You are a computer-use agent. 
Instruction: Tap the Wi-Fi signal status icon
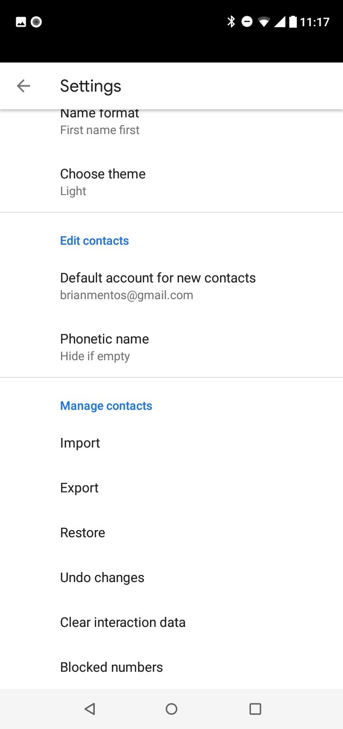(263, 22)
